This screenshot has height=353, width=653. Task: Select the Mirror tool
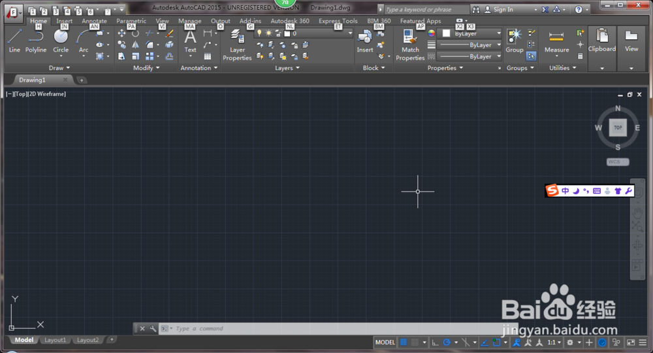pos(135,44)
